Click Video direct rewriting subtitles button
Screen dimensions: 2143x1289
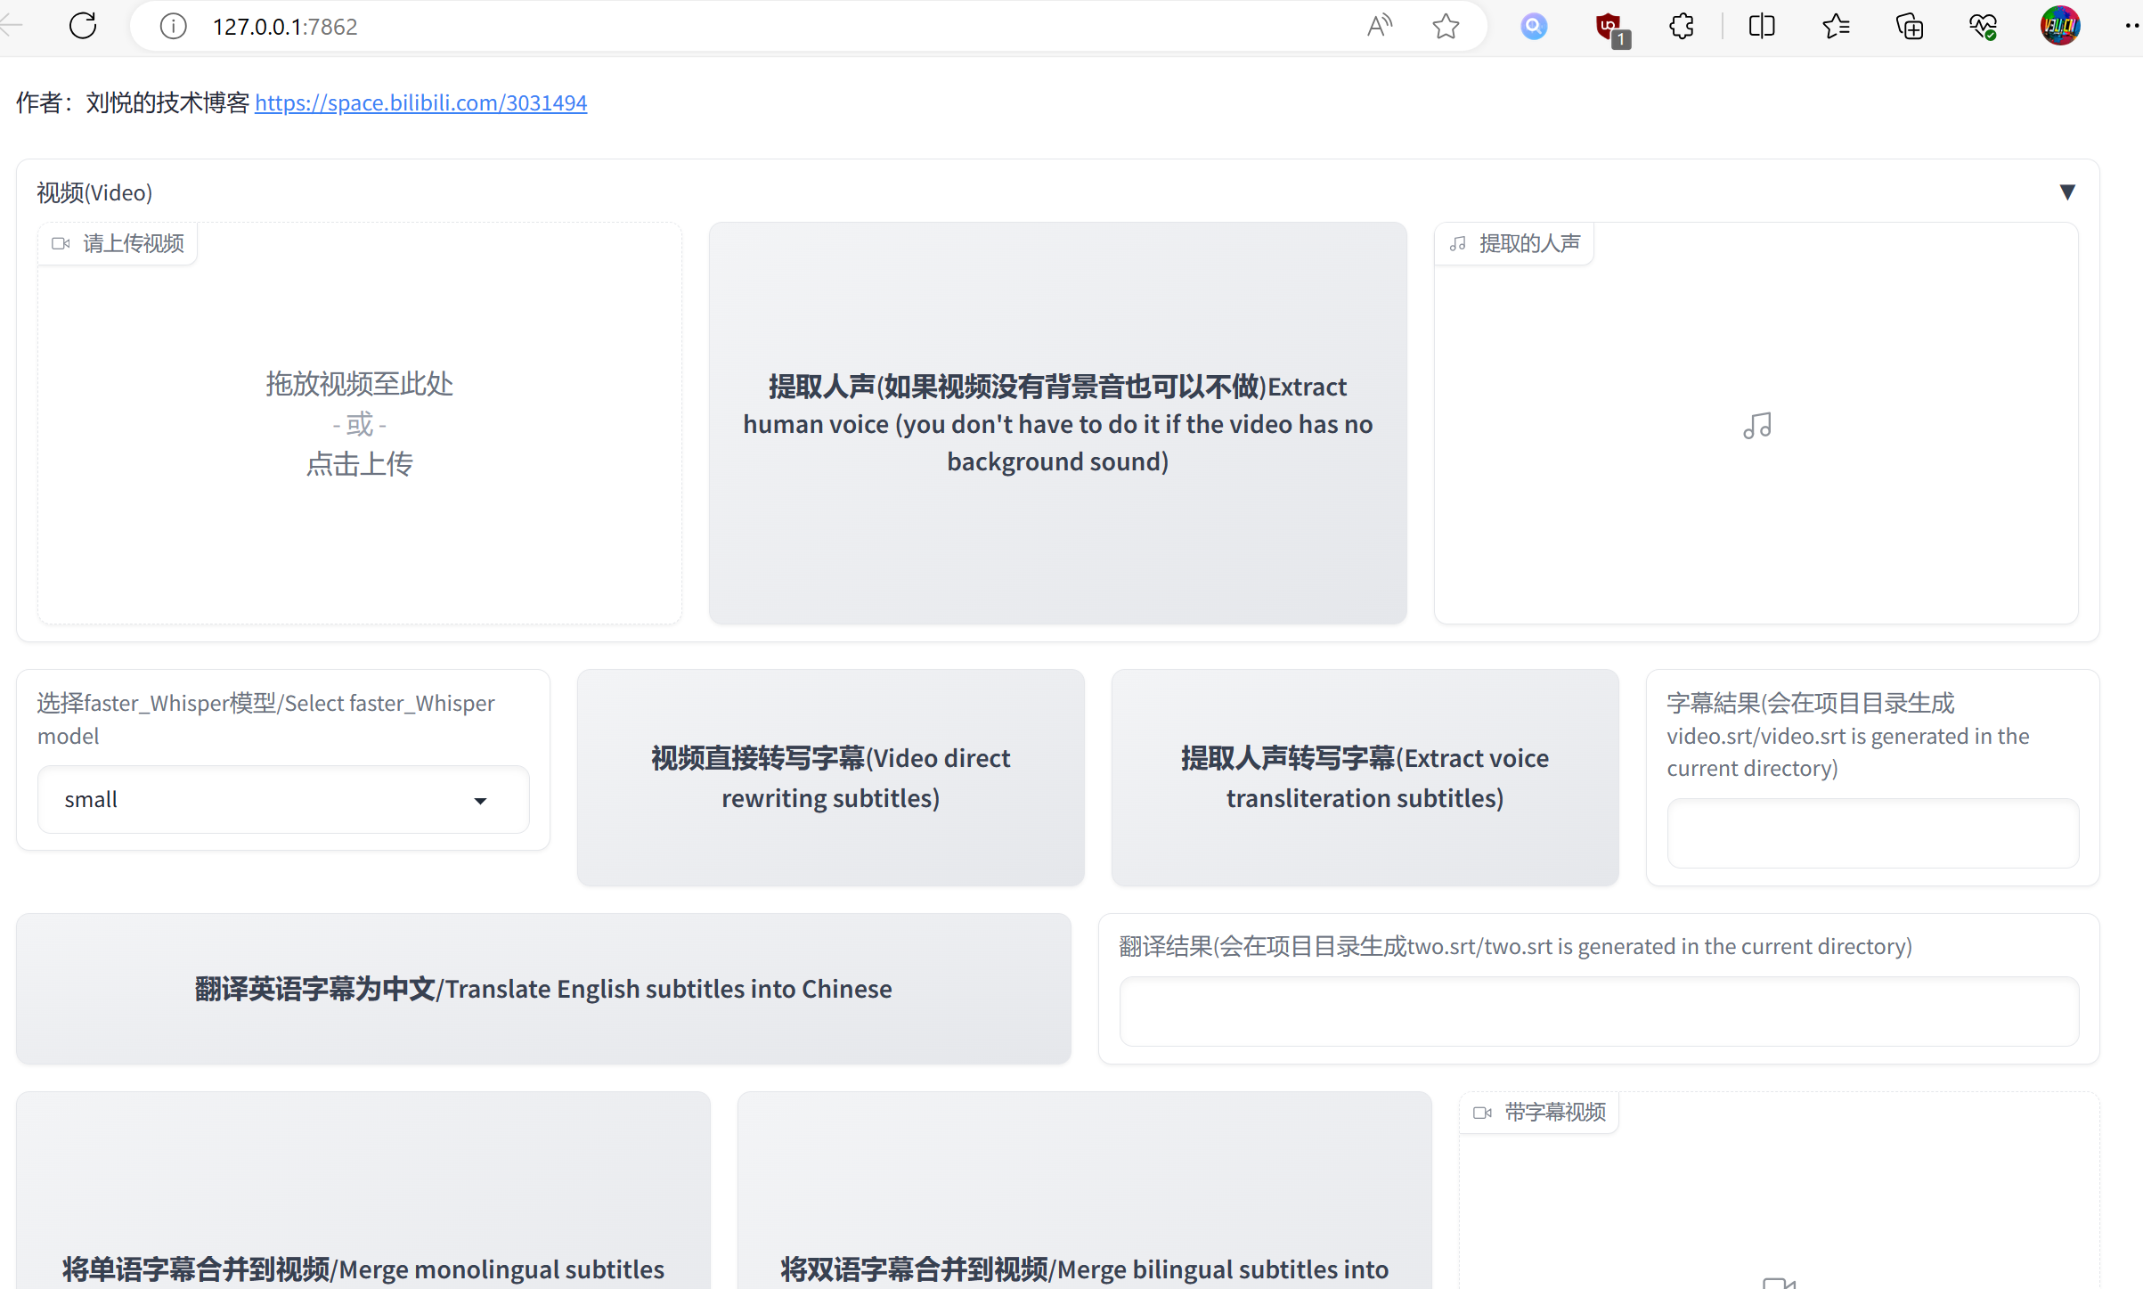(830, 778)
